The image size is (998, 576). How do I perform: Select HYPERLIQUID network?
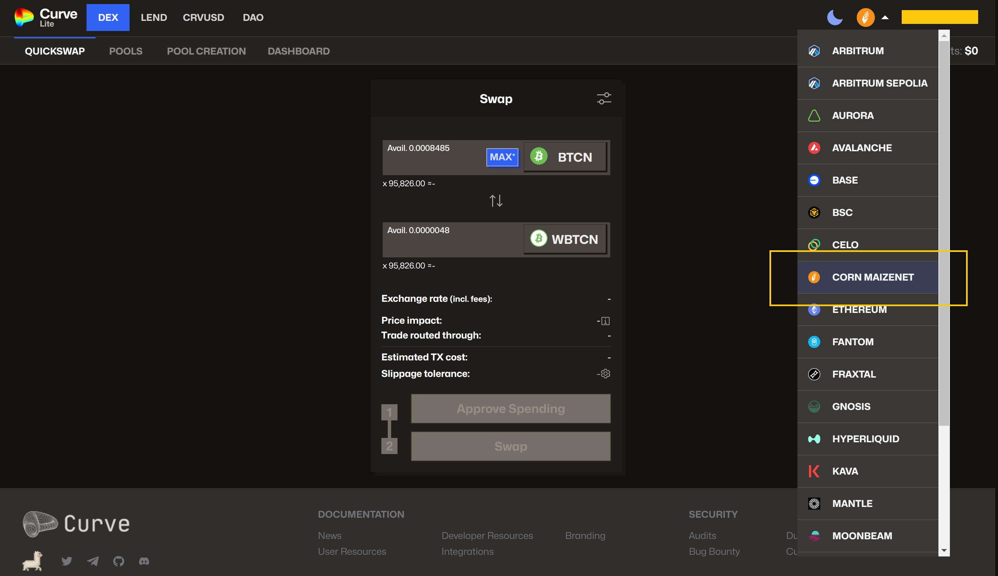point(867,439)
